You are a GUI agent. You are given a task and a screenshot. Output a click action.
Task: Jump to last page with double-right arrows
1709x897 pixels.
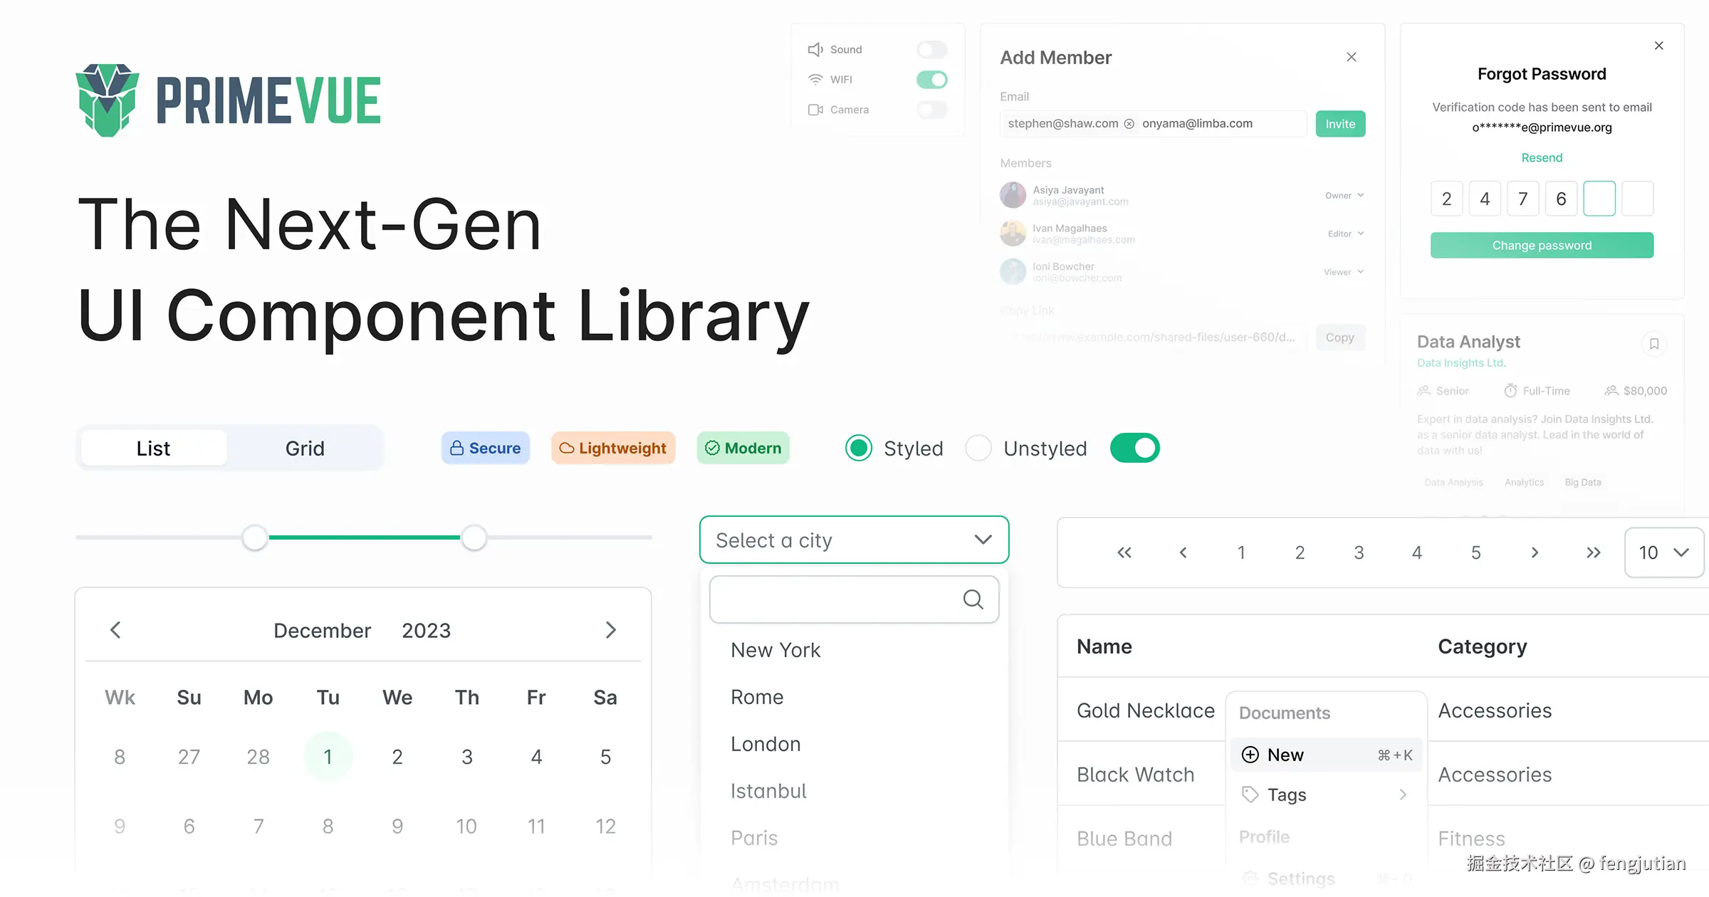1593,552
